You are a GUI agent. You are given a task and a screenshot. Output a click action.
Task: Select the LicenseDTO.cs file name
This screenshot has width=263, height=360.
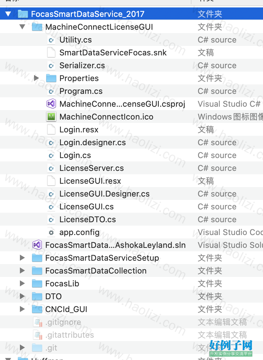88,220
